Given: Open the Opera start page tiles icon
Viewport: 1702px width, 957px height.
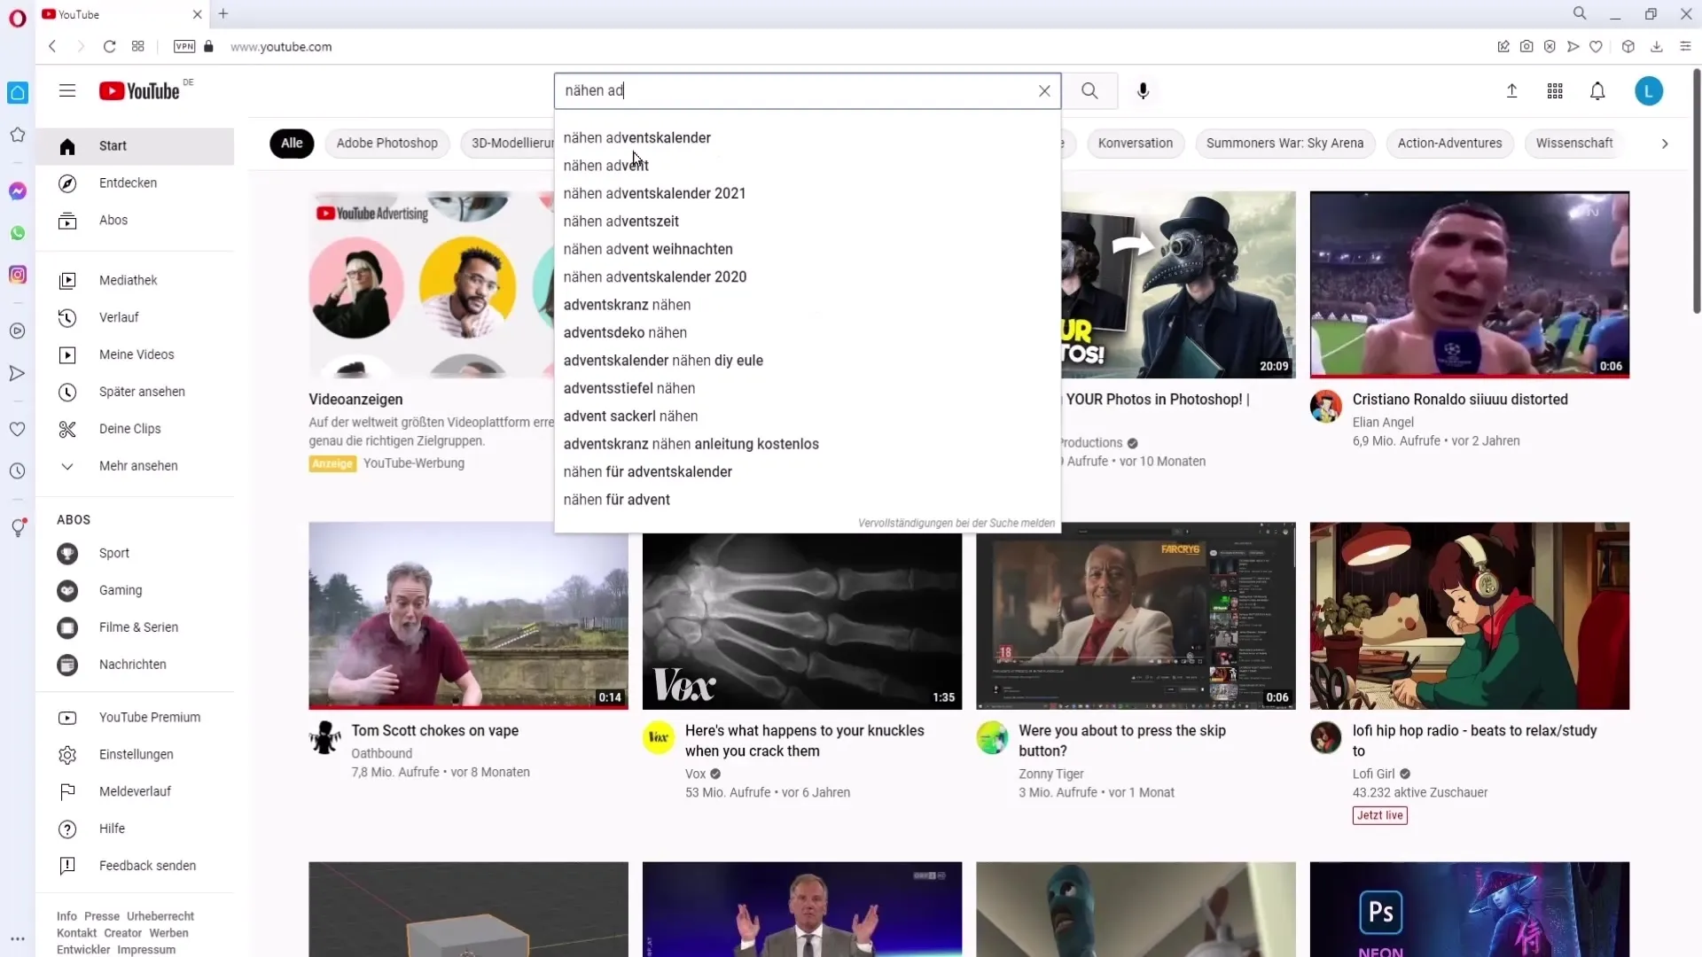Looking at the screenshot, I should click(137, 46).
